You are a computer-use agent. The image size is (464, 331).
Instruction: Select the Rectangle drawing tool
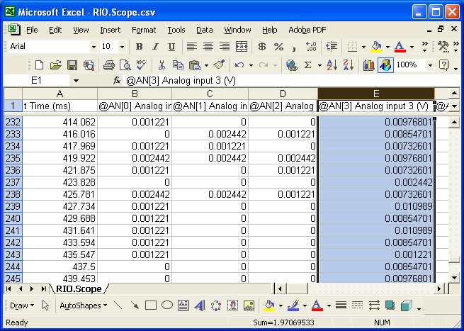151,305
